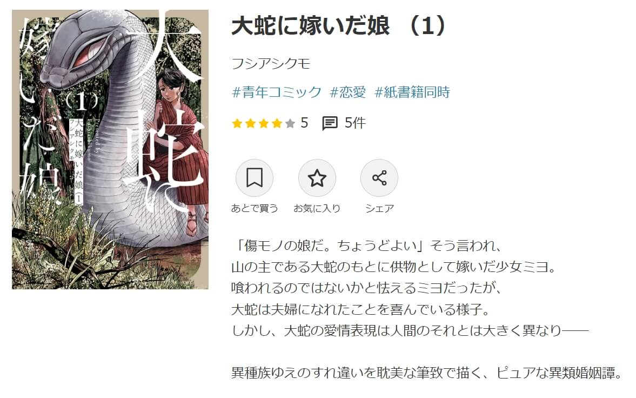Click the お気に入り label
The width and height of the screenshot is (636, 398).
coord(317,208)
